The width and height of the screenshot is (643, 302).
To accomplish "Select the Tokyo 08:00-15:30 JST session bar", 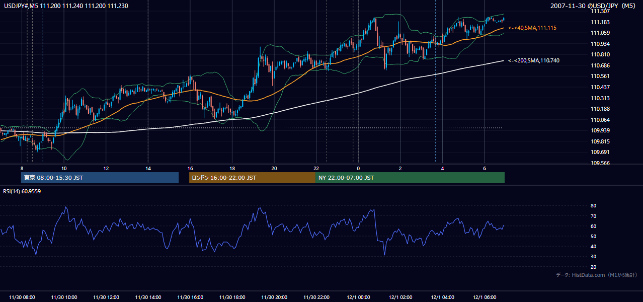I will coord(100,178).
